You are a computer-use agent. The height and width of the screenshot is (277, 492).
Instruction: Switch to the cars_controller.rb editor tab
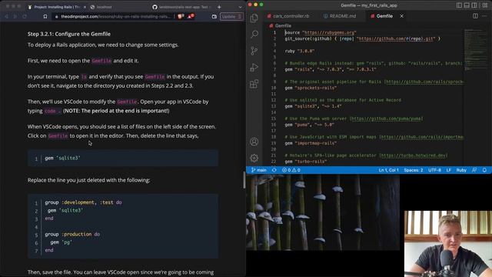click(x=288, y=16)
